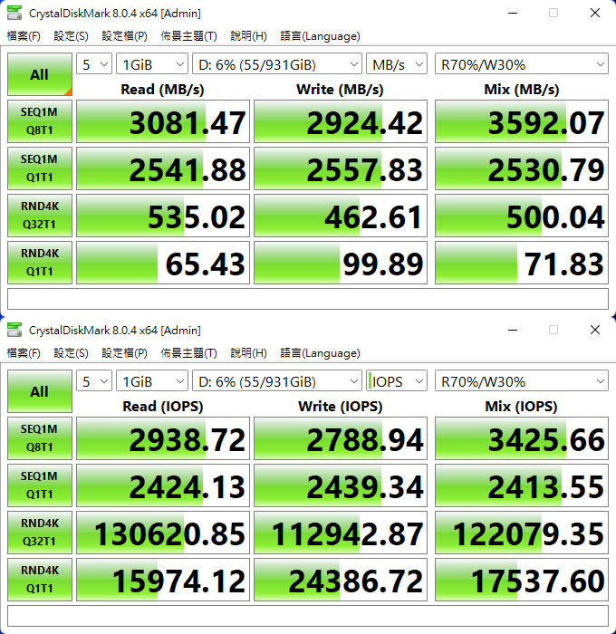Click the comment field in bottom window
This screenshot has height=634, width=616.
(308, 616)
